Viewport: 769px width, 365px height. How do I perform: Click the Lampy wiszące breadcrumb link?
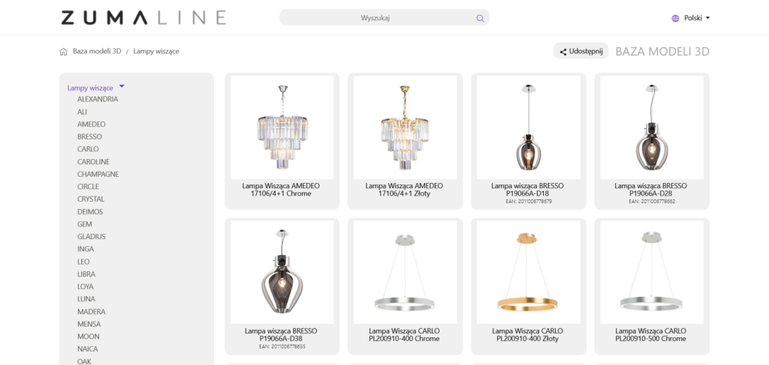click(x=156, y=52)
